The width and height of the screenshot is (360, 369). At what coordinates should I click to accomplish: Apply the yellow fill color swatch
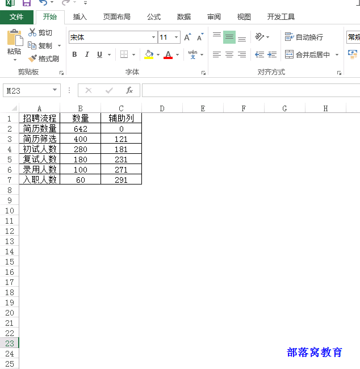coord(149,54)
